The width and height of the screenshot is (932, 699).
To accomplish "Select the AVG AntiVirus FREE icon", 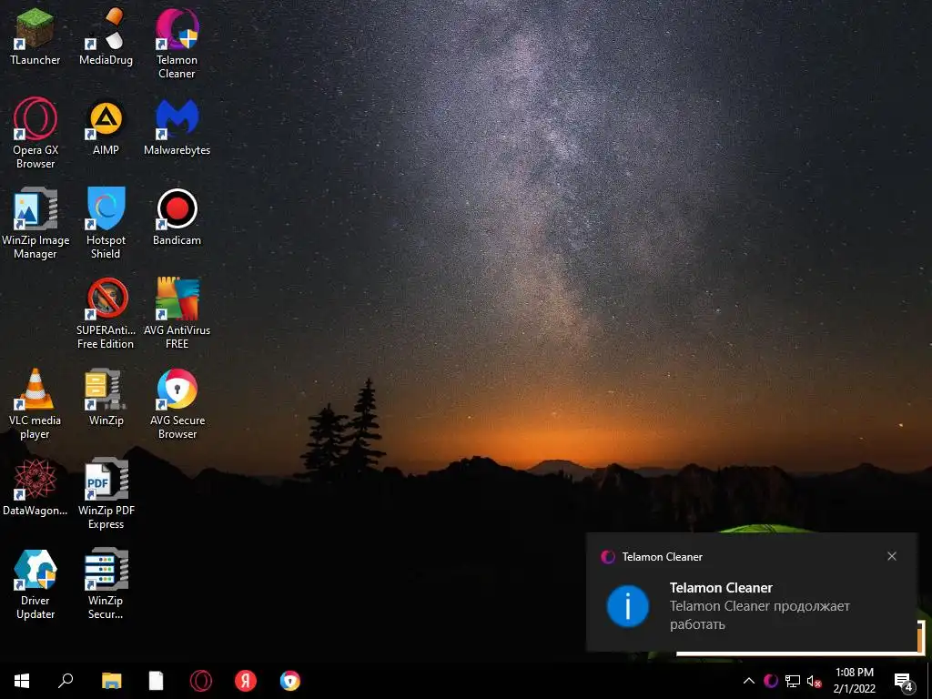I will tap(177, 313).
